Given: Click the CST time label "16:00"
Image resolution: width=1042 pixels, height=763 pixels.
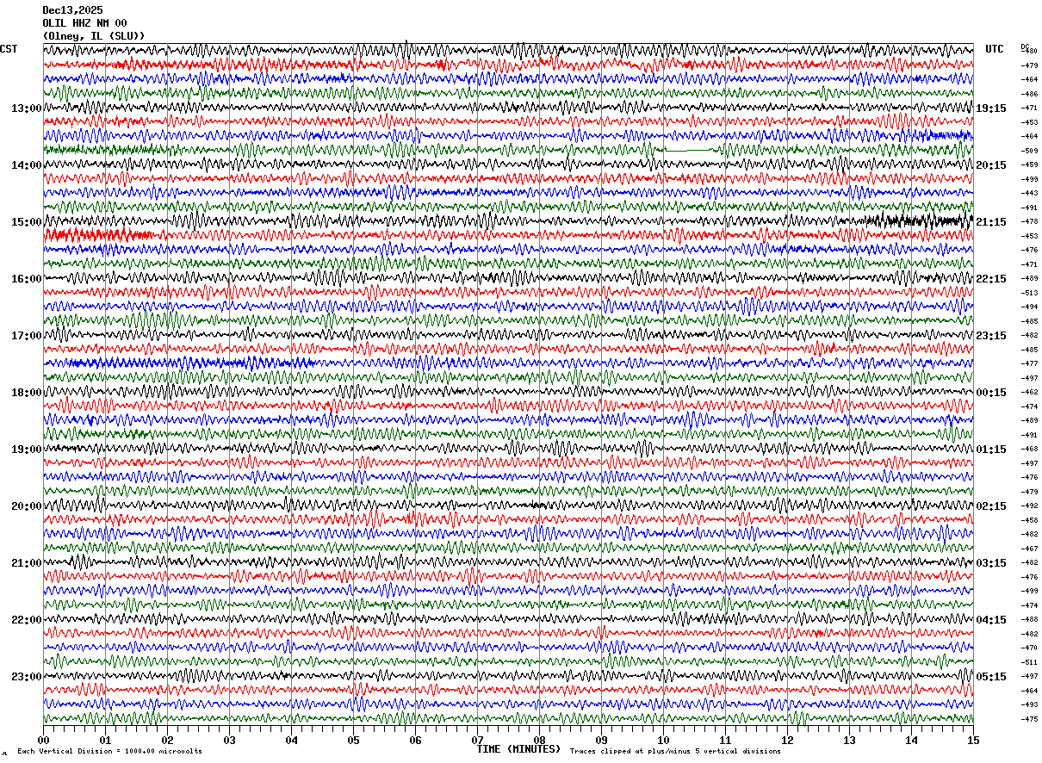Looking at the screenshot, I should pos(26,279).
